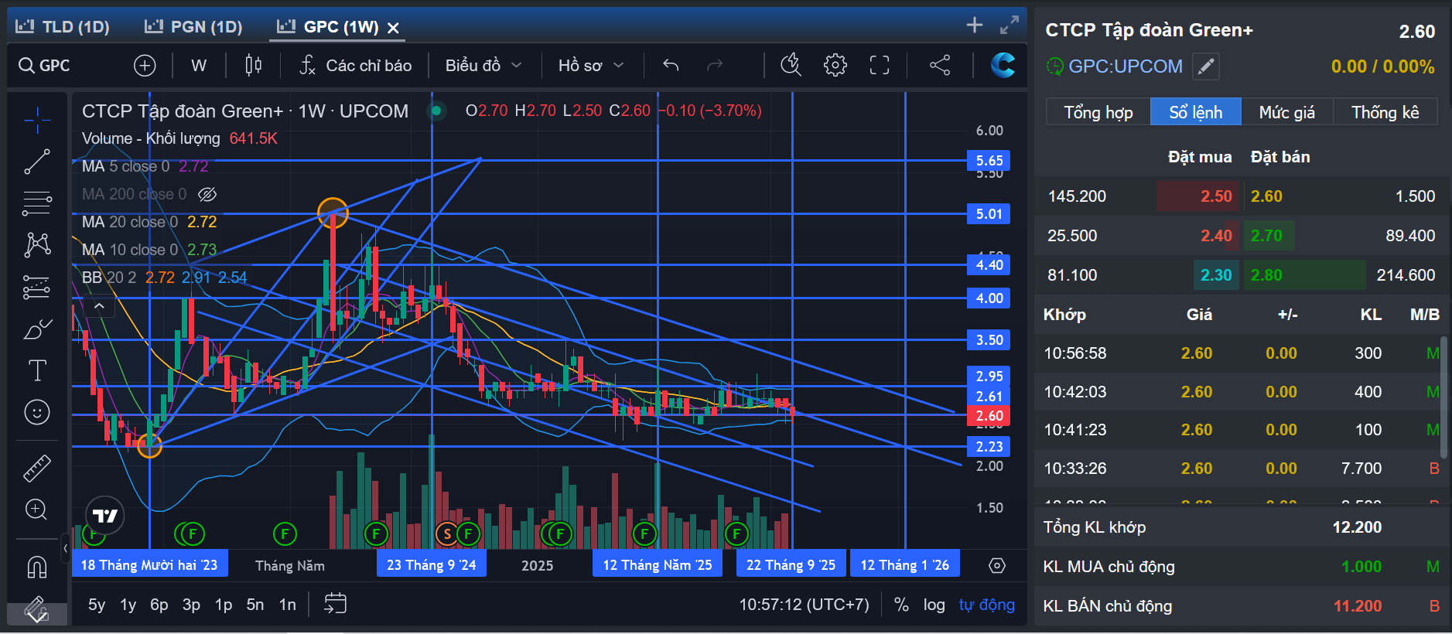Set time range to 1y

pyautogui.click(x=128, y=605)
